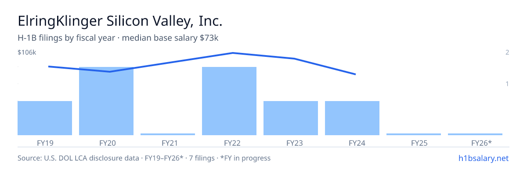Click the ElringKlinger Silicon Valley title
The width and height of the screenshot is (527, 175).
click(120, 21)
